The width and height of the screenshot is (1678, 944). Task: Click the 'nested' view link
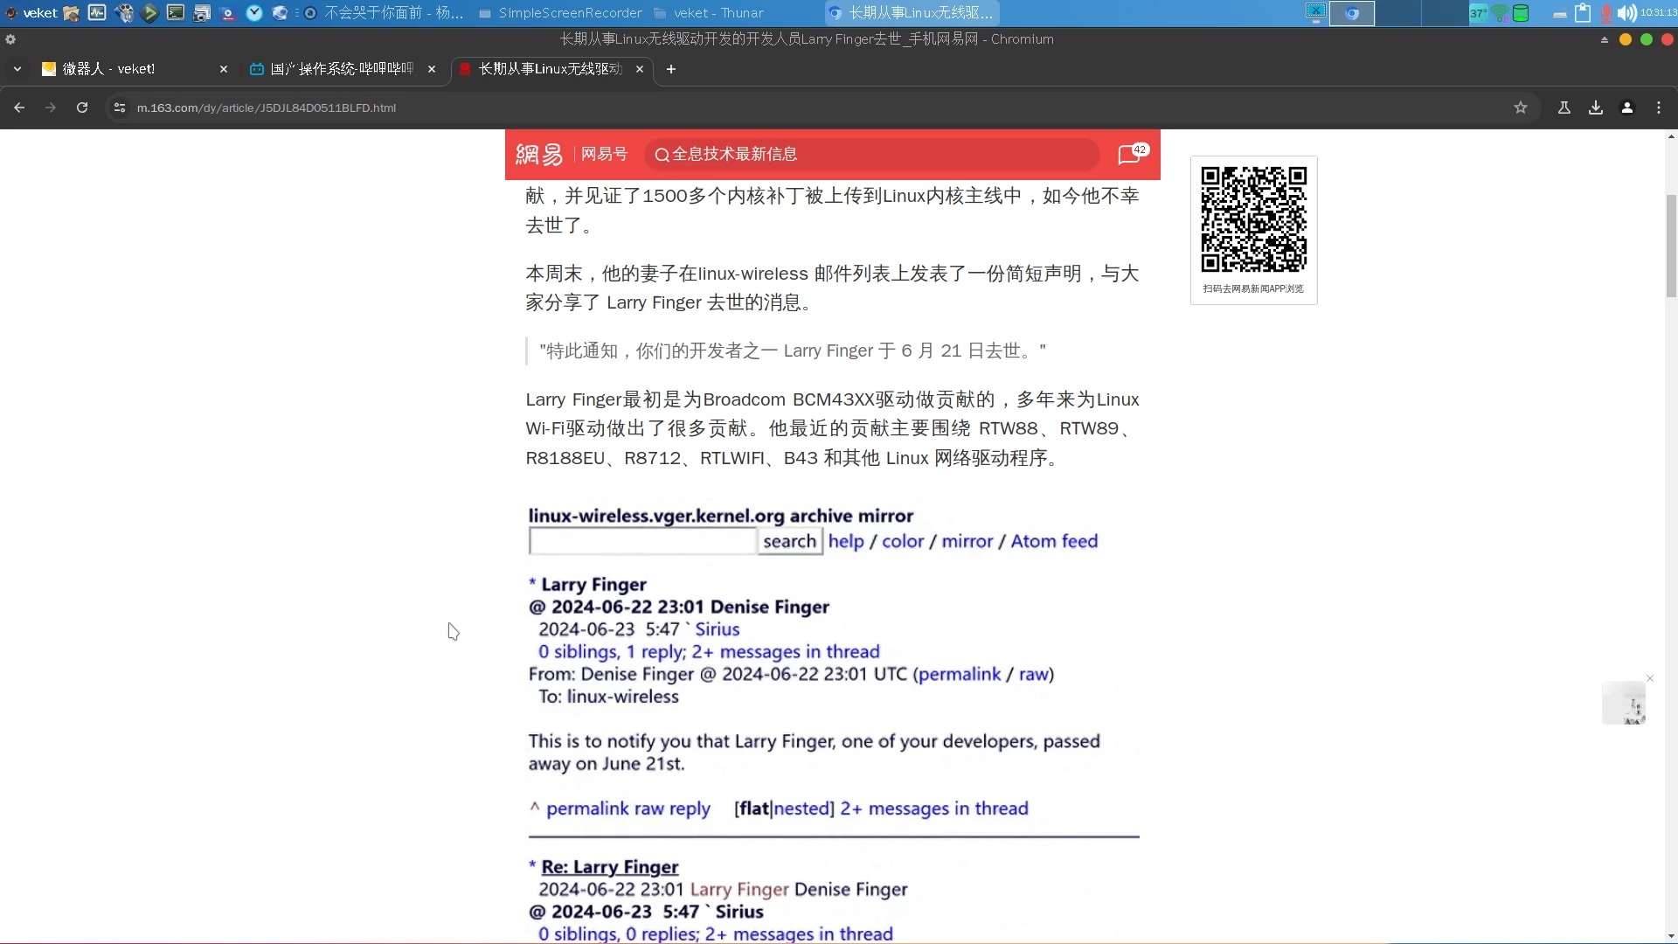(801, 809)
